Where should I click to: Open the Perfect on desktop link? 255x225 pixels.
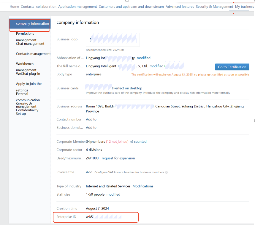128,88
